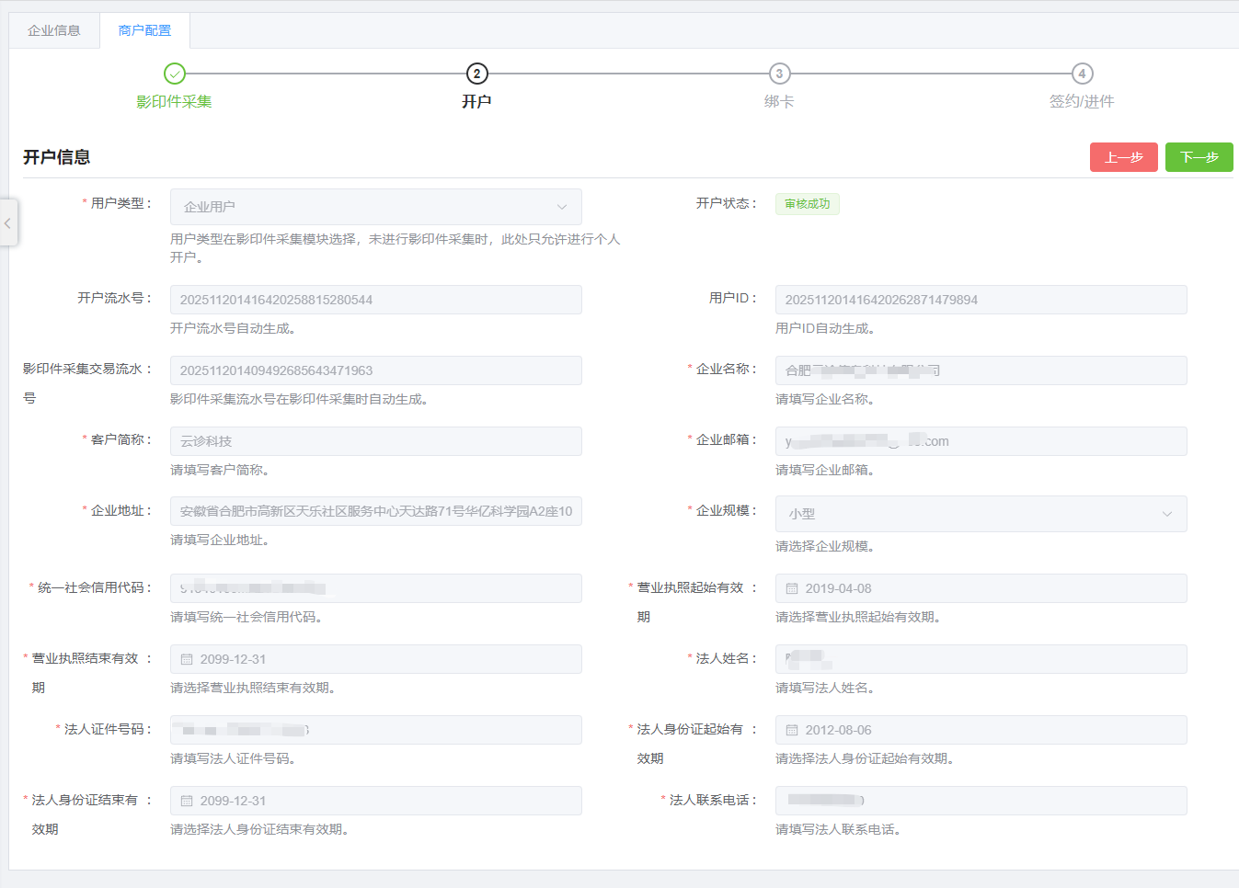Click step 2 circle for 开户
This screenshot has width=1239, height=888.
(x=476, y=74)
